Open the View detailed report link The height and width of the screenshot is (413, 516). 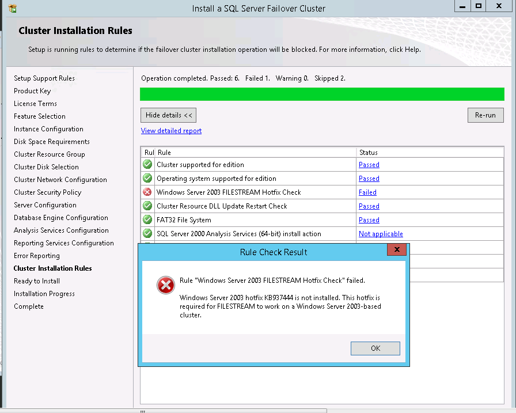171,131
